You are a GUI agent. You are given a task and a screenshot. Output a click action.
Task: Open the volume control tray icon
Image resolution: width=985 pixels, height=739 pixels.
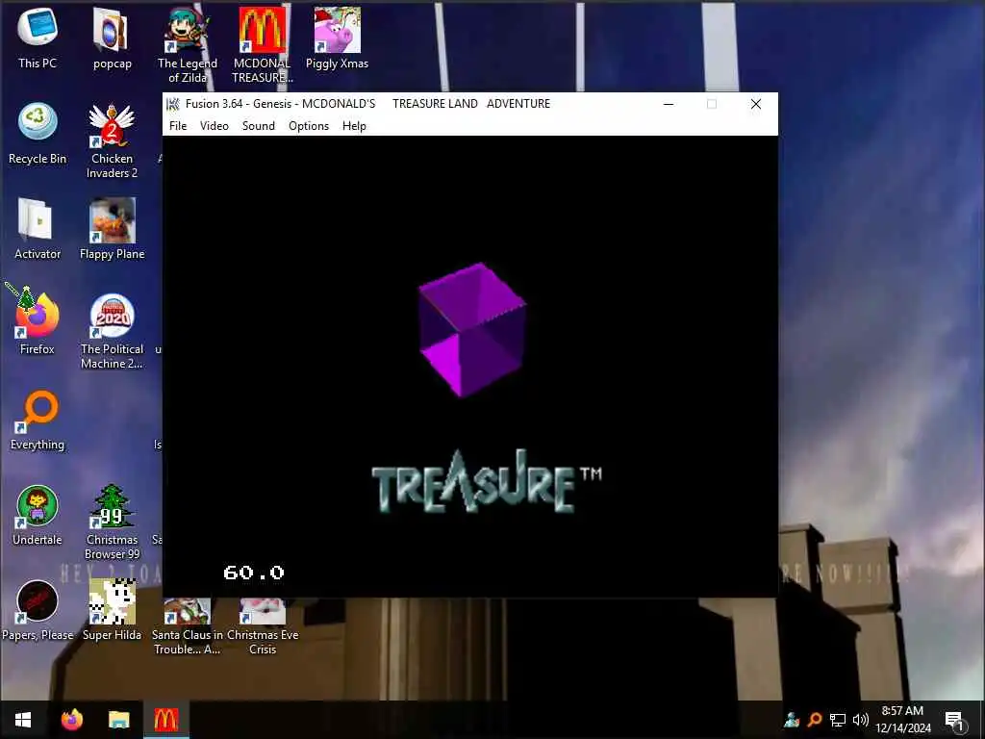tap(860, 720)
